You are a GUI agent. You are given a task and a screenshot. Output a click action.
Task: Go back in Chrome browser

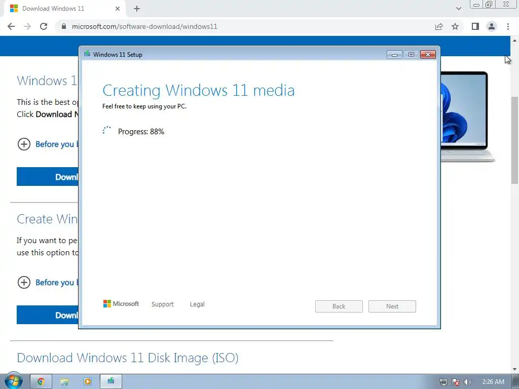[x=11, y=26]
